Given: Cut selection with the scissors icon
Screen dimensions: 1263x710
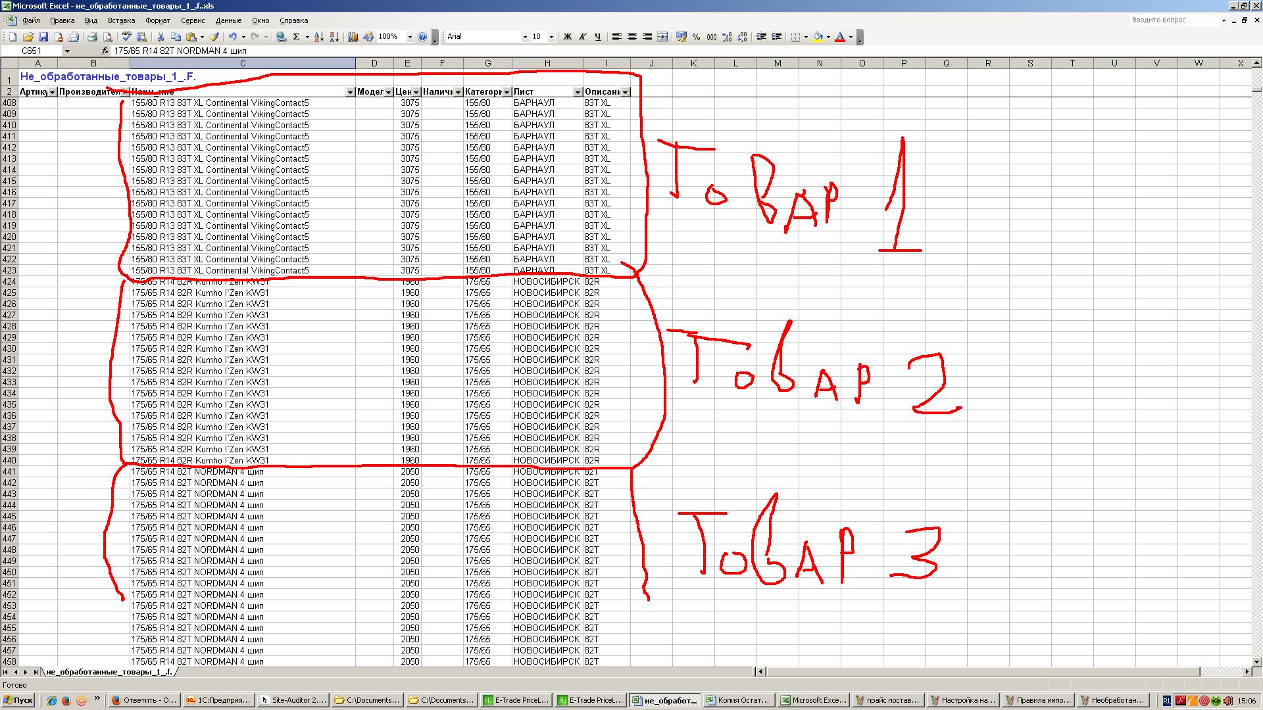Looking at the screenshot, I should (x=160, y=37).
